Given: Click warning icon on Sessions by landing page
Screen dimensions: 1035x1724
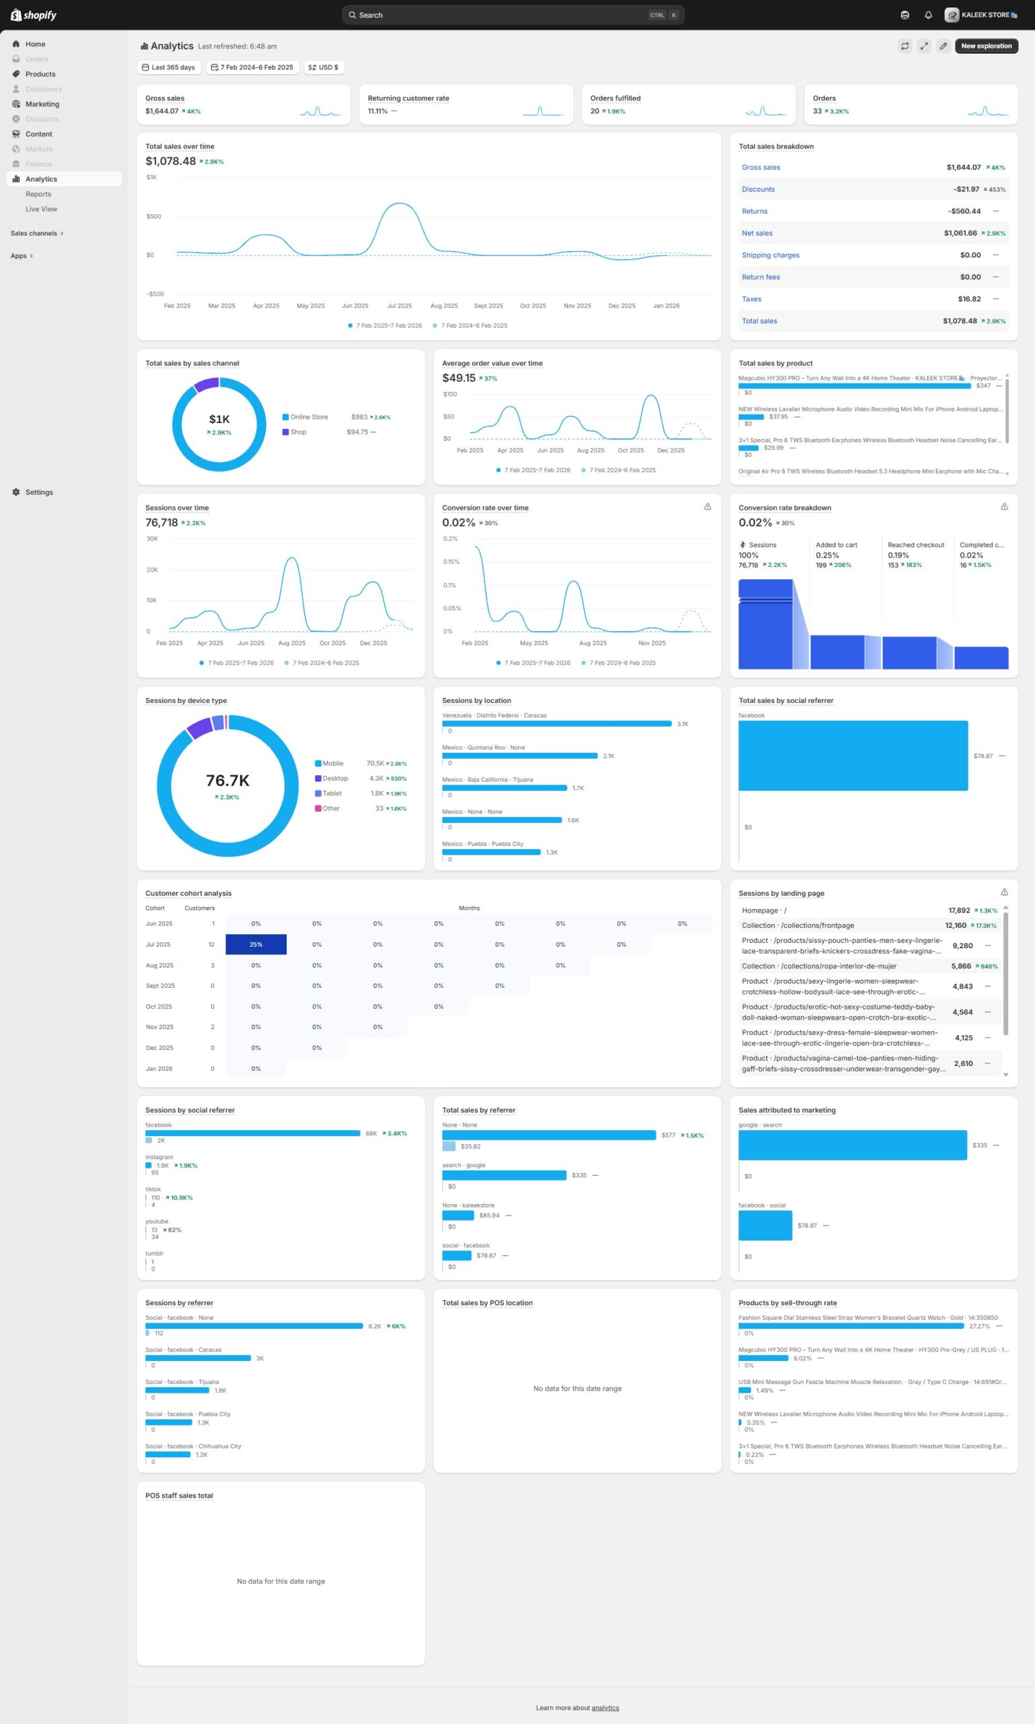Looking at the screenshot, I should 1003,892.
